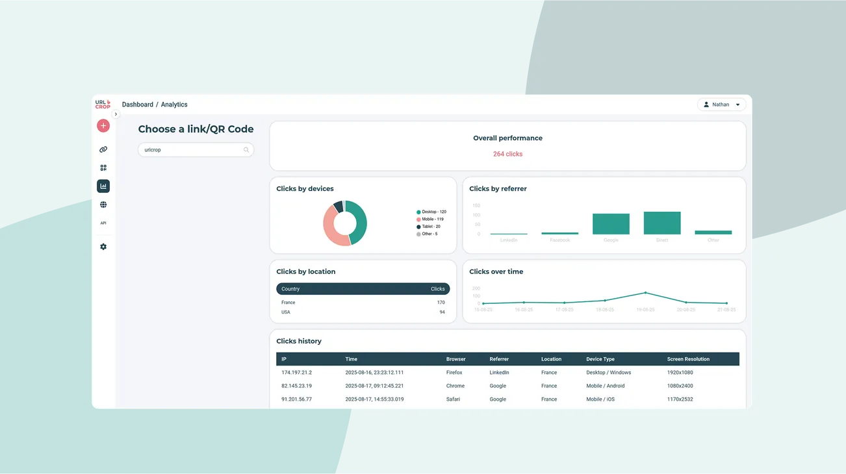Click the Google bar in referrer chart
The height and width of the screenshot is (474, 846).
click(611, 224)
